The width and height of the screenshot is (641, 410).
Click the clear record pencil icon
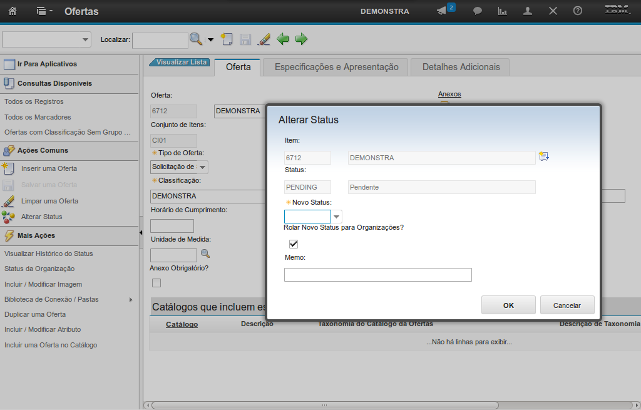264,39
